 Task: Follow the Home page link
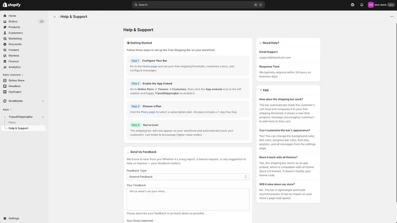(150, 66)
